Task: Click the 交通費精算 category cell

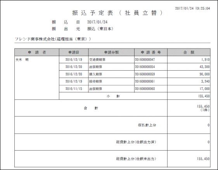Action: [111, 60]
